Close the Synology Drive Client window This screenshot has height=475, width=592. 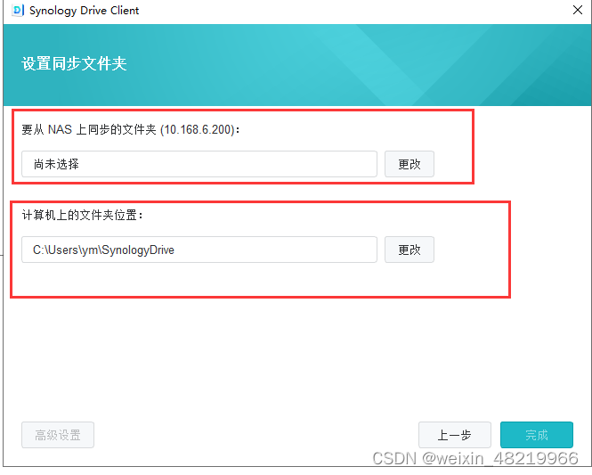tap(577, 10)
